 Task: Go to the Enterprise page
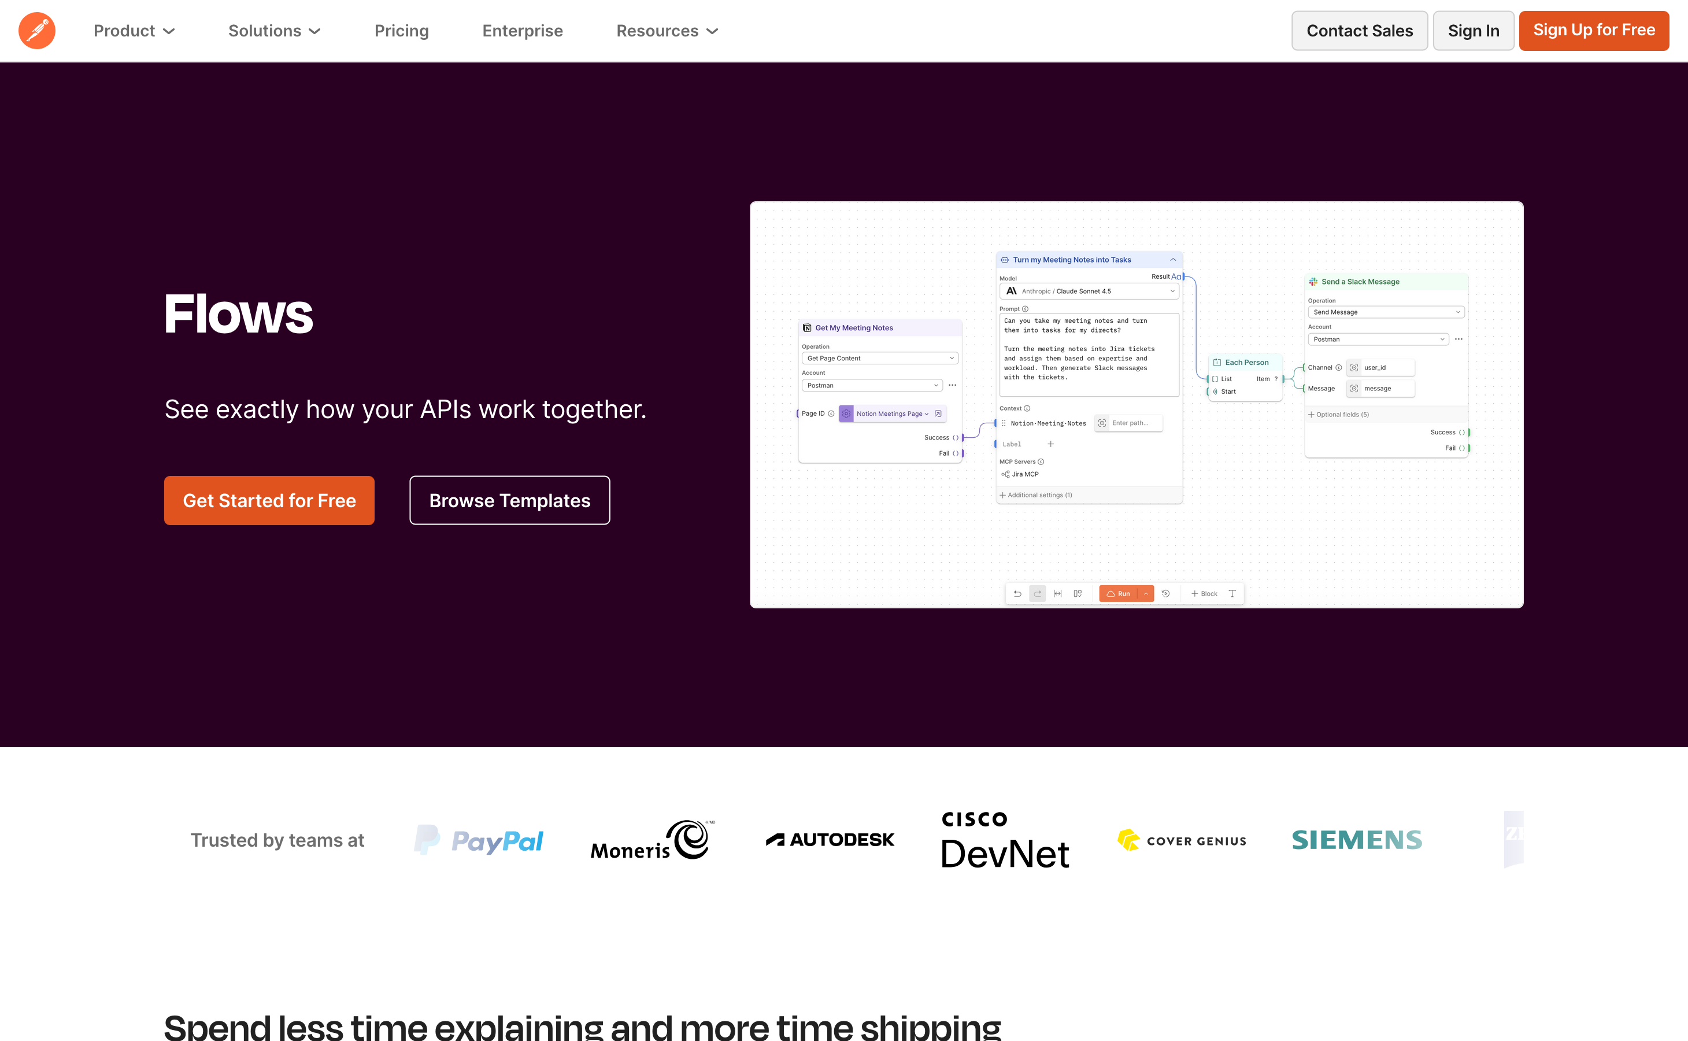[x=522, y=31]
